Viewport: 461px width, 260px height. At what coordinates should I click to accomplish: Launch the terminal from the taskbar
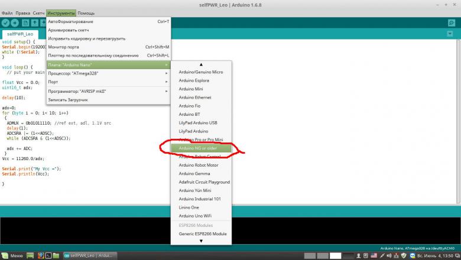[x=48, y=256]
